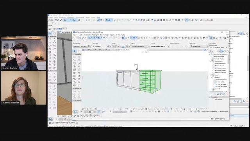This screenshot has height=141, width=250.
Task: Select the Beam tool in front toolbox
Action: point(75,60)
